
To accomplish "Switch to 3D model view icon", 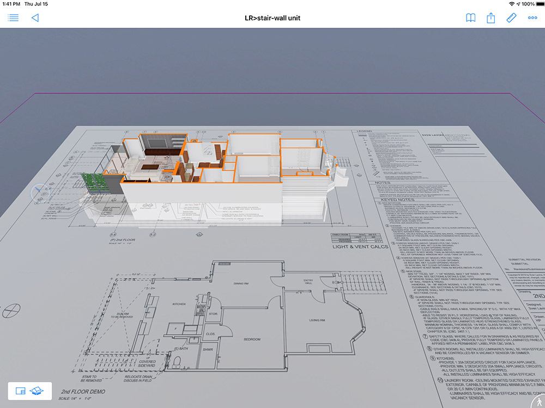I will [37, 391].
